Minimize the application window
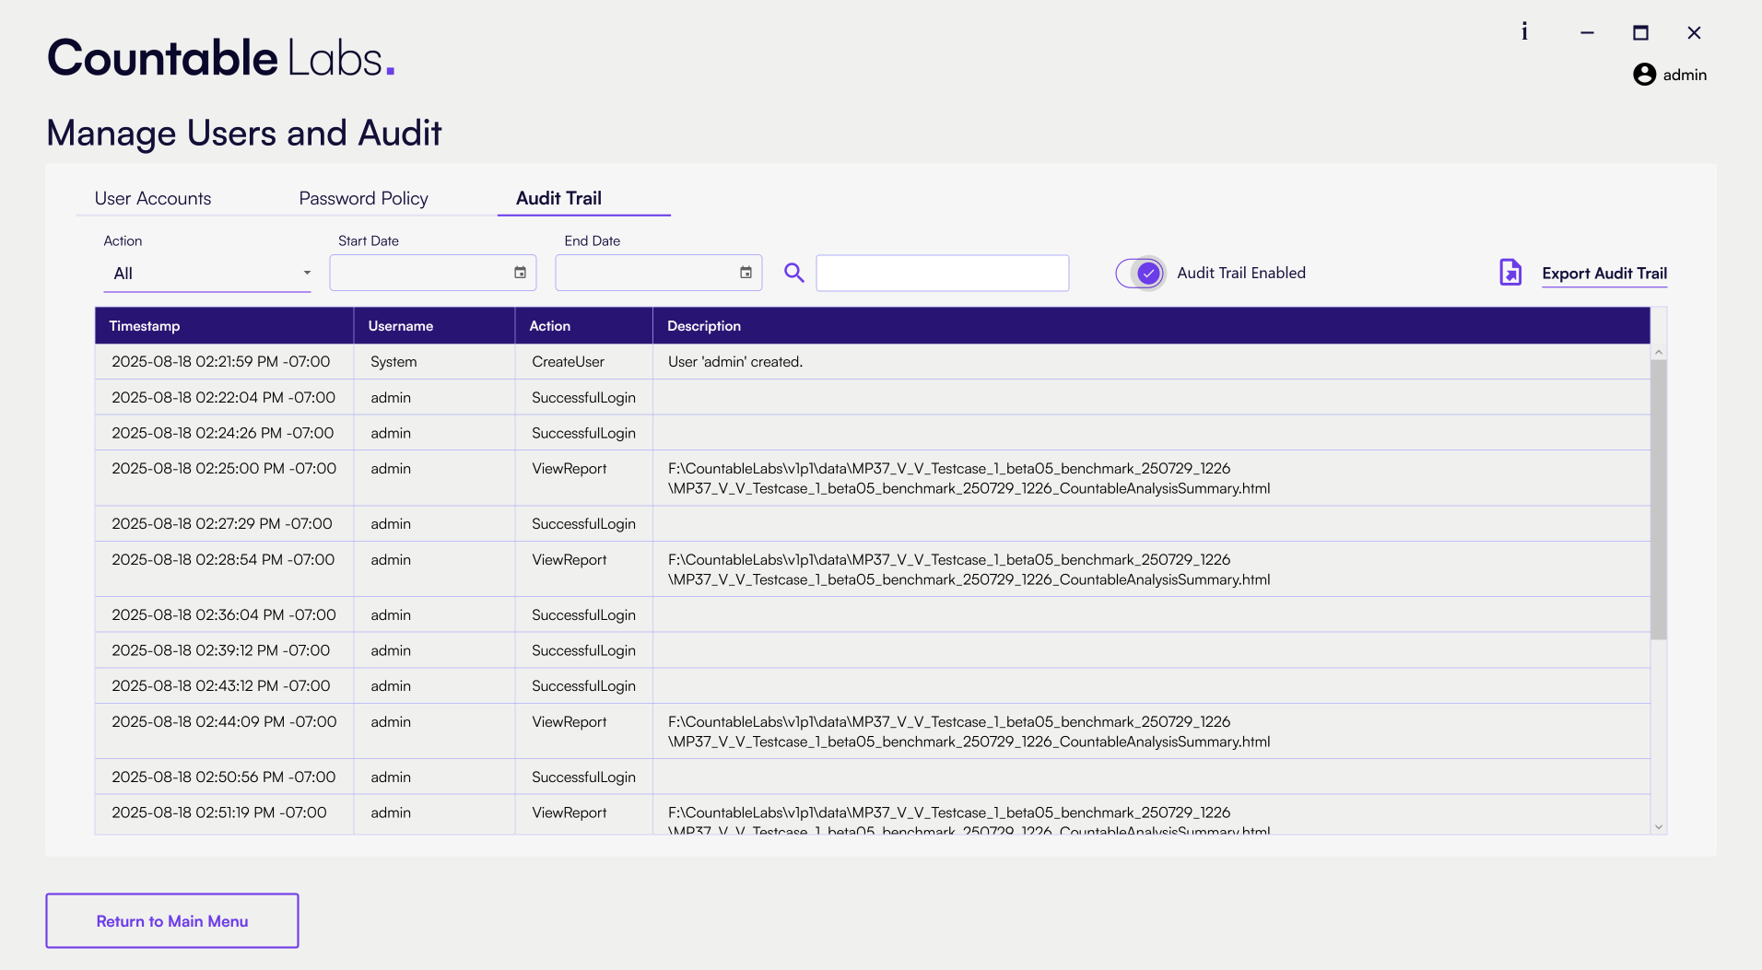1762x970 pixels. [x=1587, y=32]
